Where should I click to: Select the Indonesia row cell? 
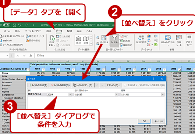(x=13, y=82)
